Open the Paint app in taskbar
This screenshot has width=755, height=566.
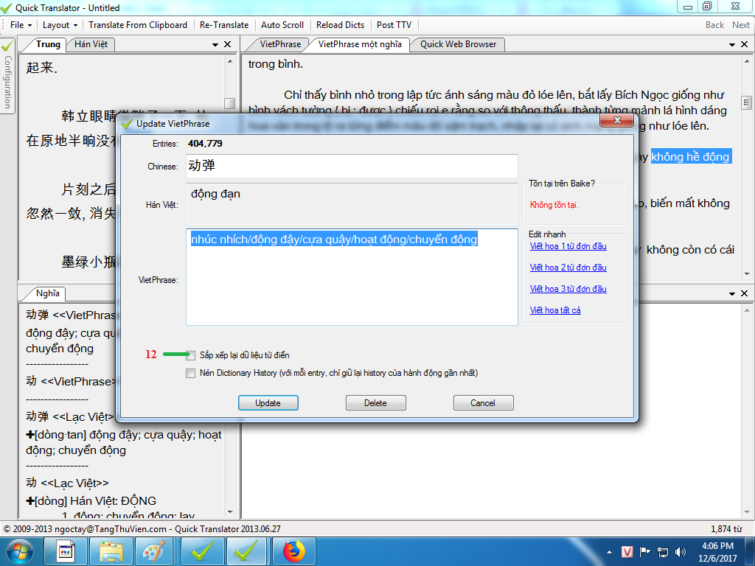(155, 551)
